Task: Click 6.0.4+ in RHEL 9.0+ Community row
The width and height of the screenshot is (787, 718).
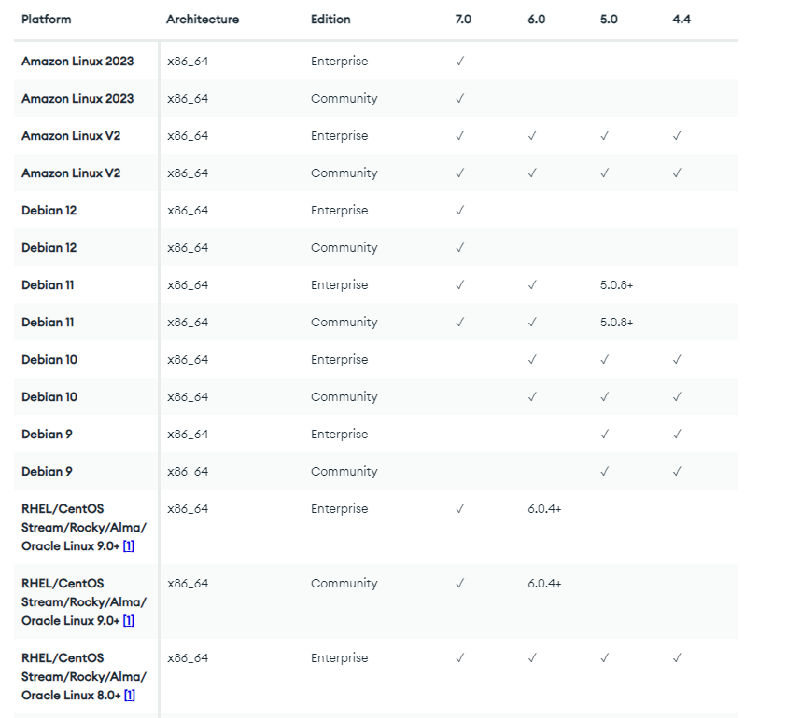Action: [x=544, y=584]
